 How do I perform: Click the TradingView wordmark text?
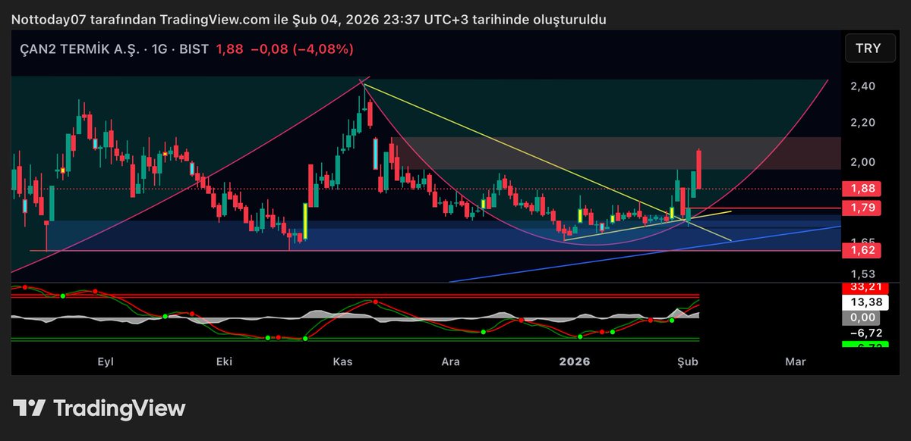(x=119, y=408)
